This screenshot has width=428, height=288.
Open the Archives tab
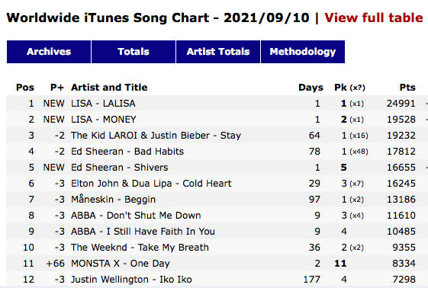point(49,52)
